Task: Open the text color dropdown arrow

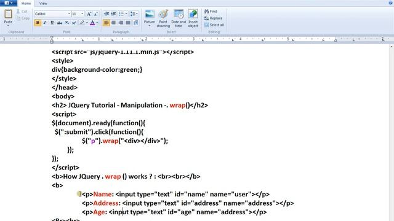Action: coord(97,23)
